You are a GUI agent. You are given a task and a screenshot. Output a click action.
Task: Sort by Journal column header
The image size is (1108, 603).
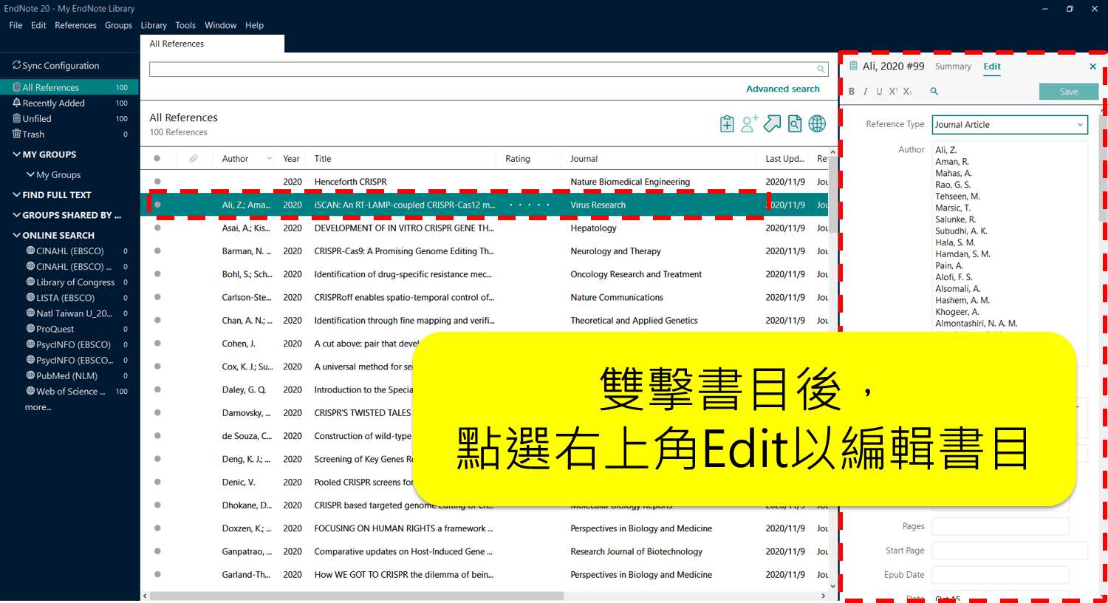pos(584,159)
